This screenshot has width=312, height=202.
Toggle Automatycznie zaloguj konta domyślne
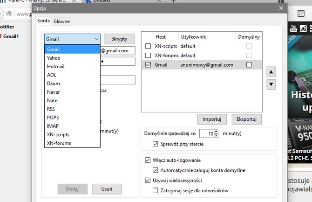pos(155,170)
